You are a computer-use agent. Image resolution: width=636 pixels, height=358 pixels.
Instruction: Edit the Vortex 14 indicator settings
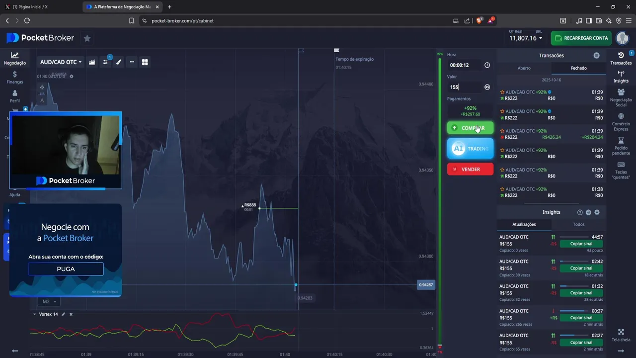tap(64, 314)
